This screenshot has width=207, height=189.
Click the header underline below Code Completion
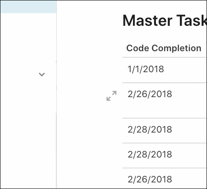(164, 57)
